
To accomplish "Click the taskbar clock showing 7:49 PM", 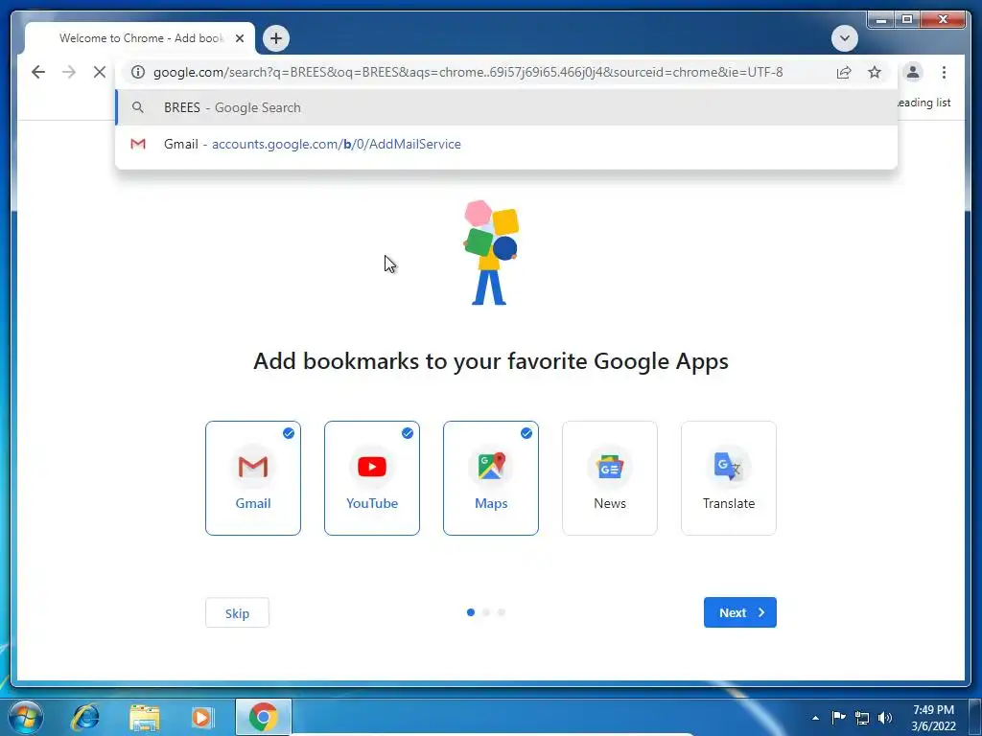I will coord(934,718).
